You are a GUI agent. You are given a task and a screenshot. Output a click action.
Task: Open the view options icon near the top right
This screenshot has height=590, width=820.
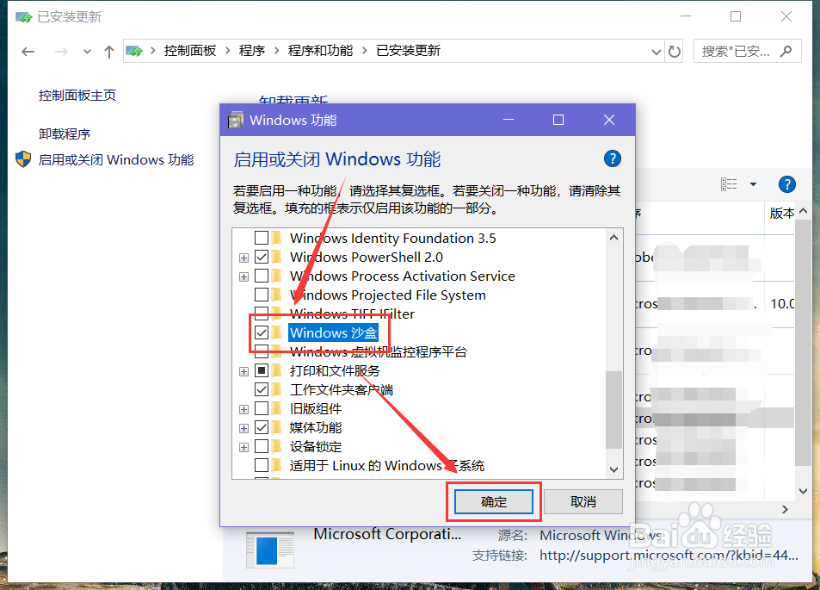731,184
